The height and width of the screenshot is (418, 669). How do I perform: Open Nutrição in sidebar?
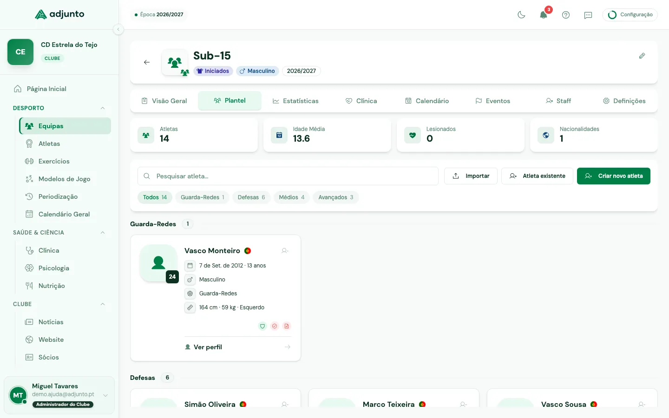pos(65,286)
